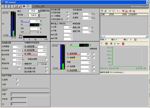Screen dimensions: 150x108
Task: Enable the SP:=PV跟踪 checkbox
Action: coord(68,16)
